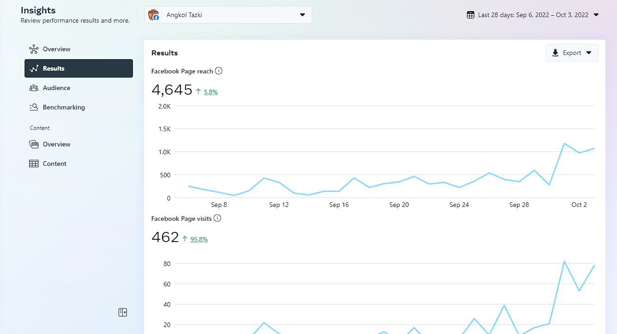Image resolution: width=617 pixels, height=334 pixels.
Task: Go to the Overview menu item under Insights
Action: click(x=79, y=49)
